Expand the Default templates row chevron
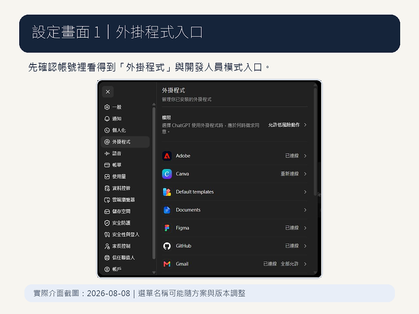419x314 pixels. pyautogui.click(x=305, y=192)
